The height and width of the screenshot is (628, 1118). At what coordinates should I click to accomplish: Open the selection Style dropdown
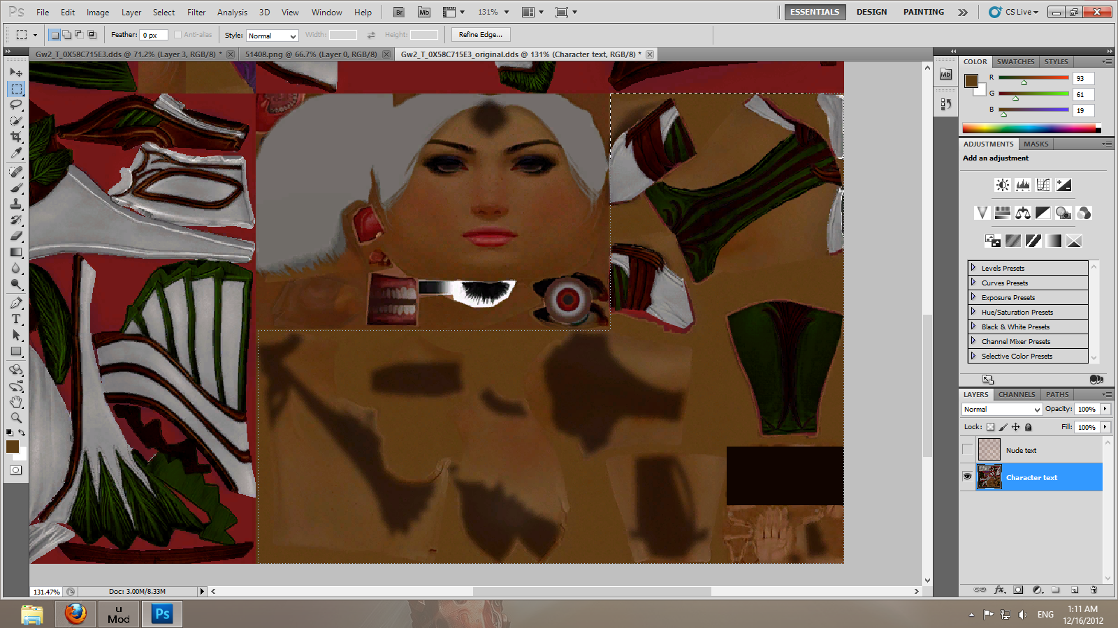coord(272,36)
